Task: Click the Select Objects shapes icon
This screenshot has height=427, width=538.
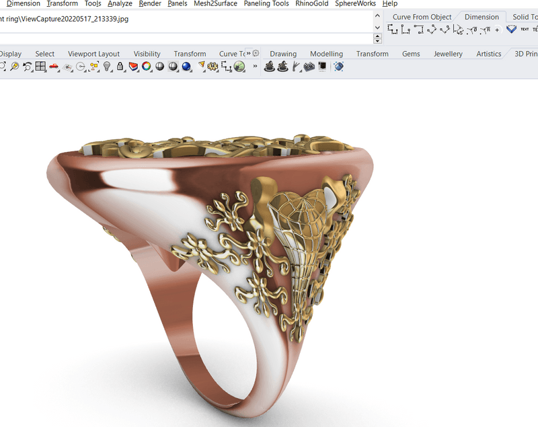Action: click(94, 66)
